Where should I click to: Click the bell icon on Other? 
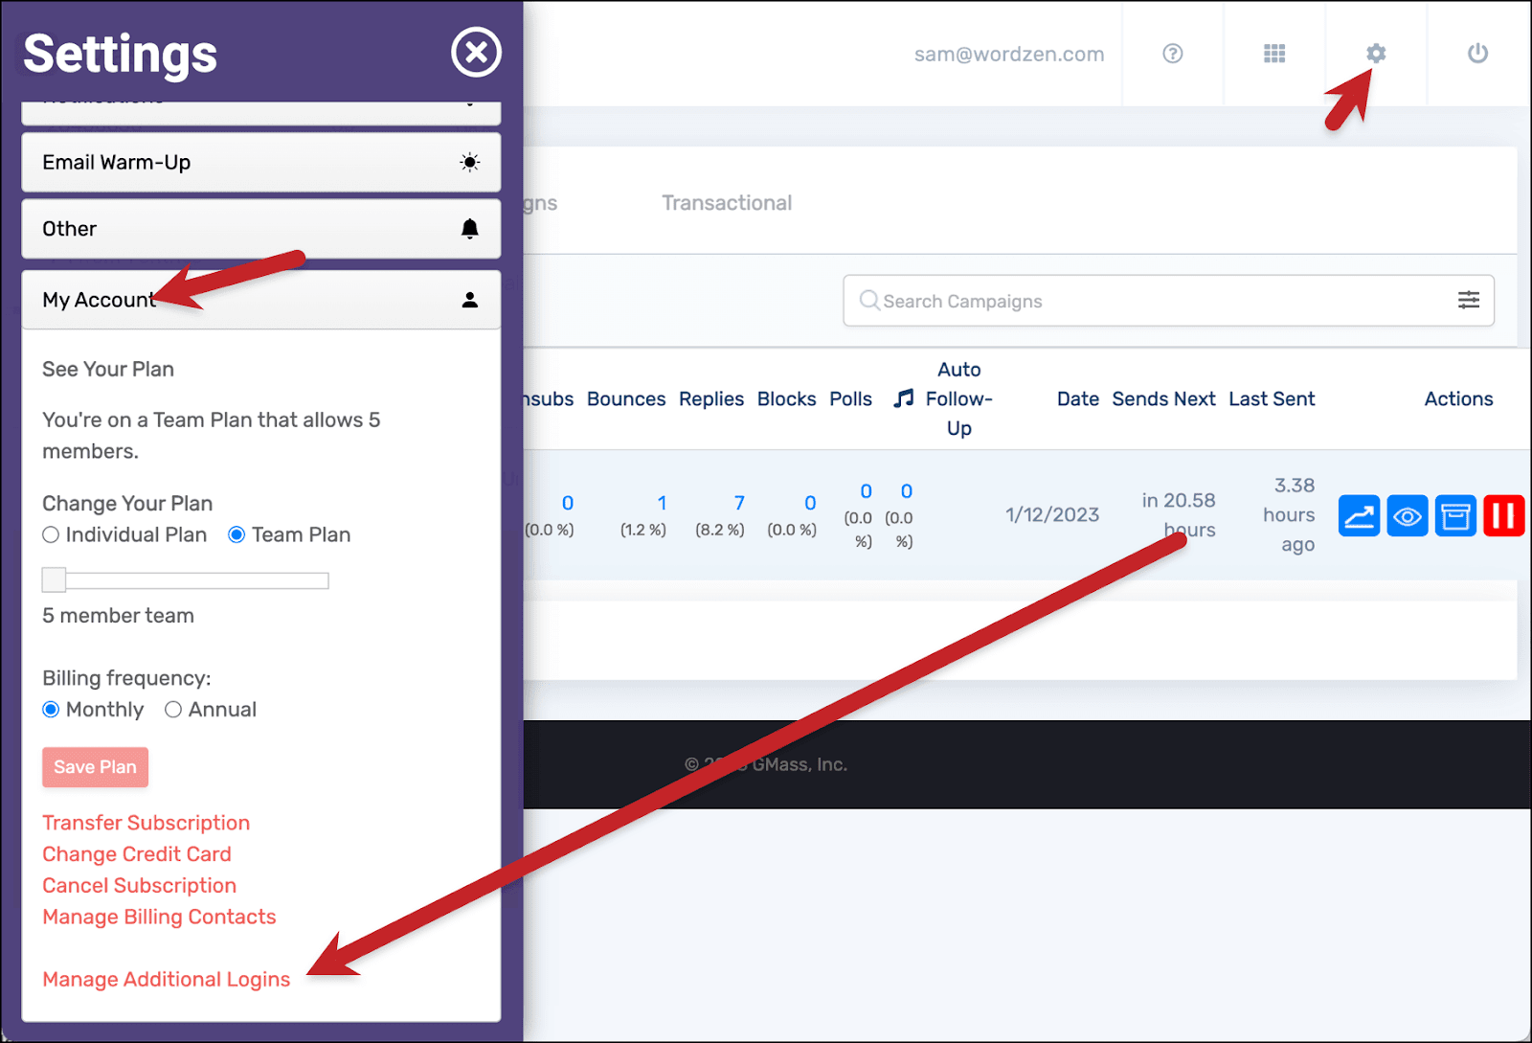coord(469,229)
